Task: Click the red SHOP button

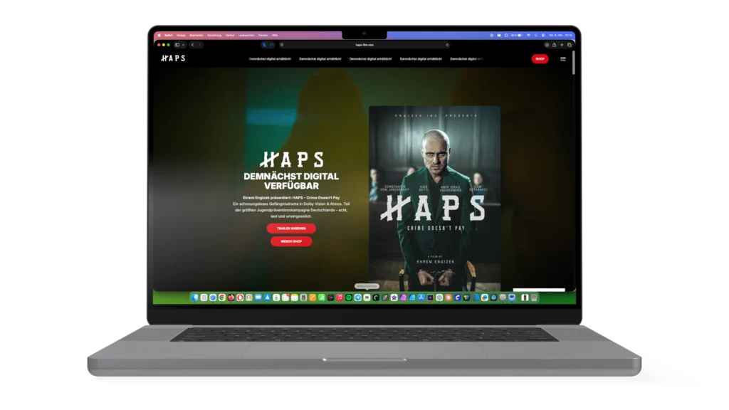Action: [x=540, y=59]
